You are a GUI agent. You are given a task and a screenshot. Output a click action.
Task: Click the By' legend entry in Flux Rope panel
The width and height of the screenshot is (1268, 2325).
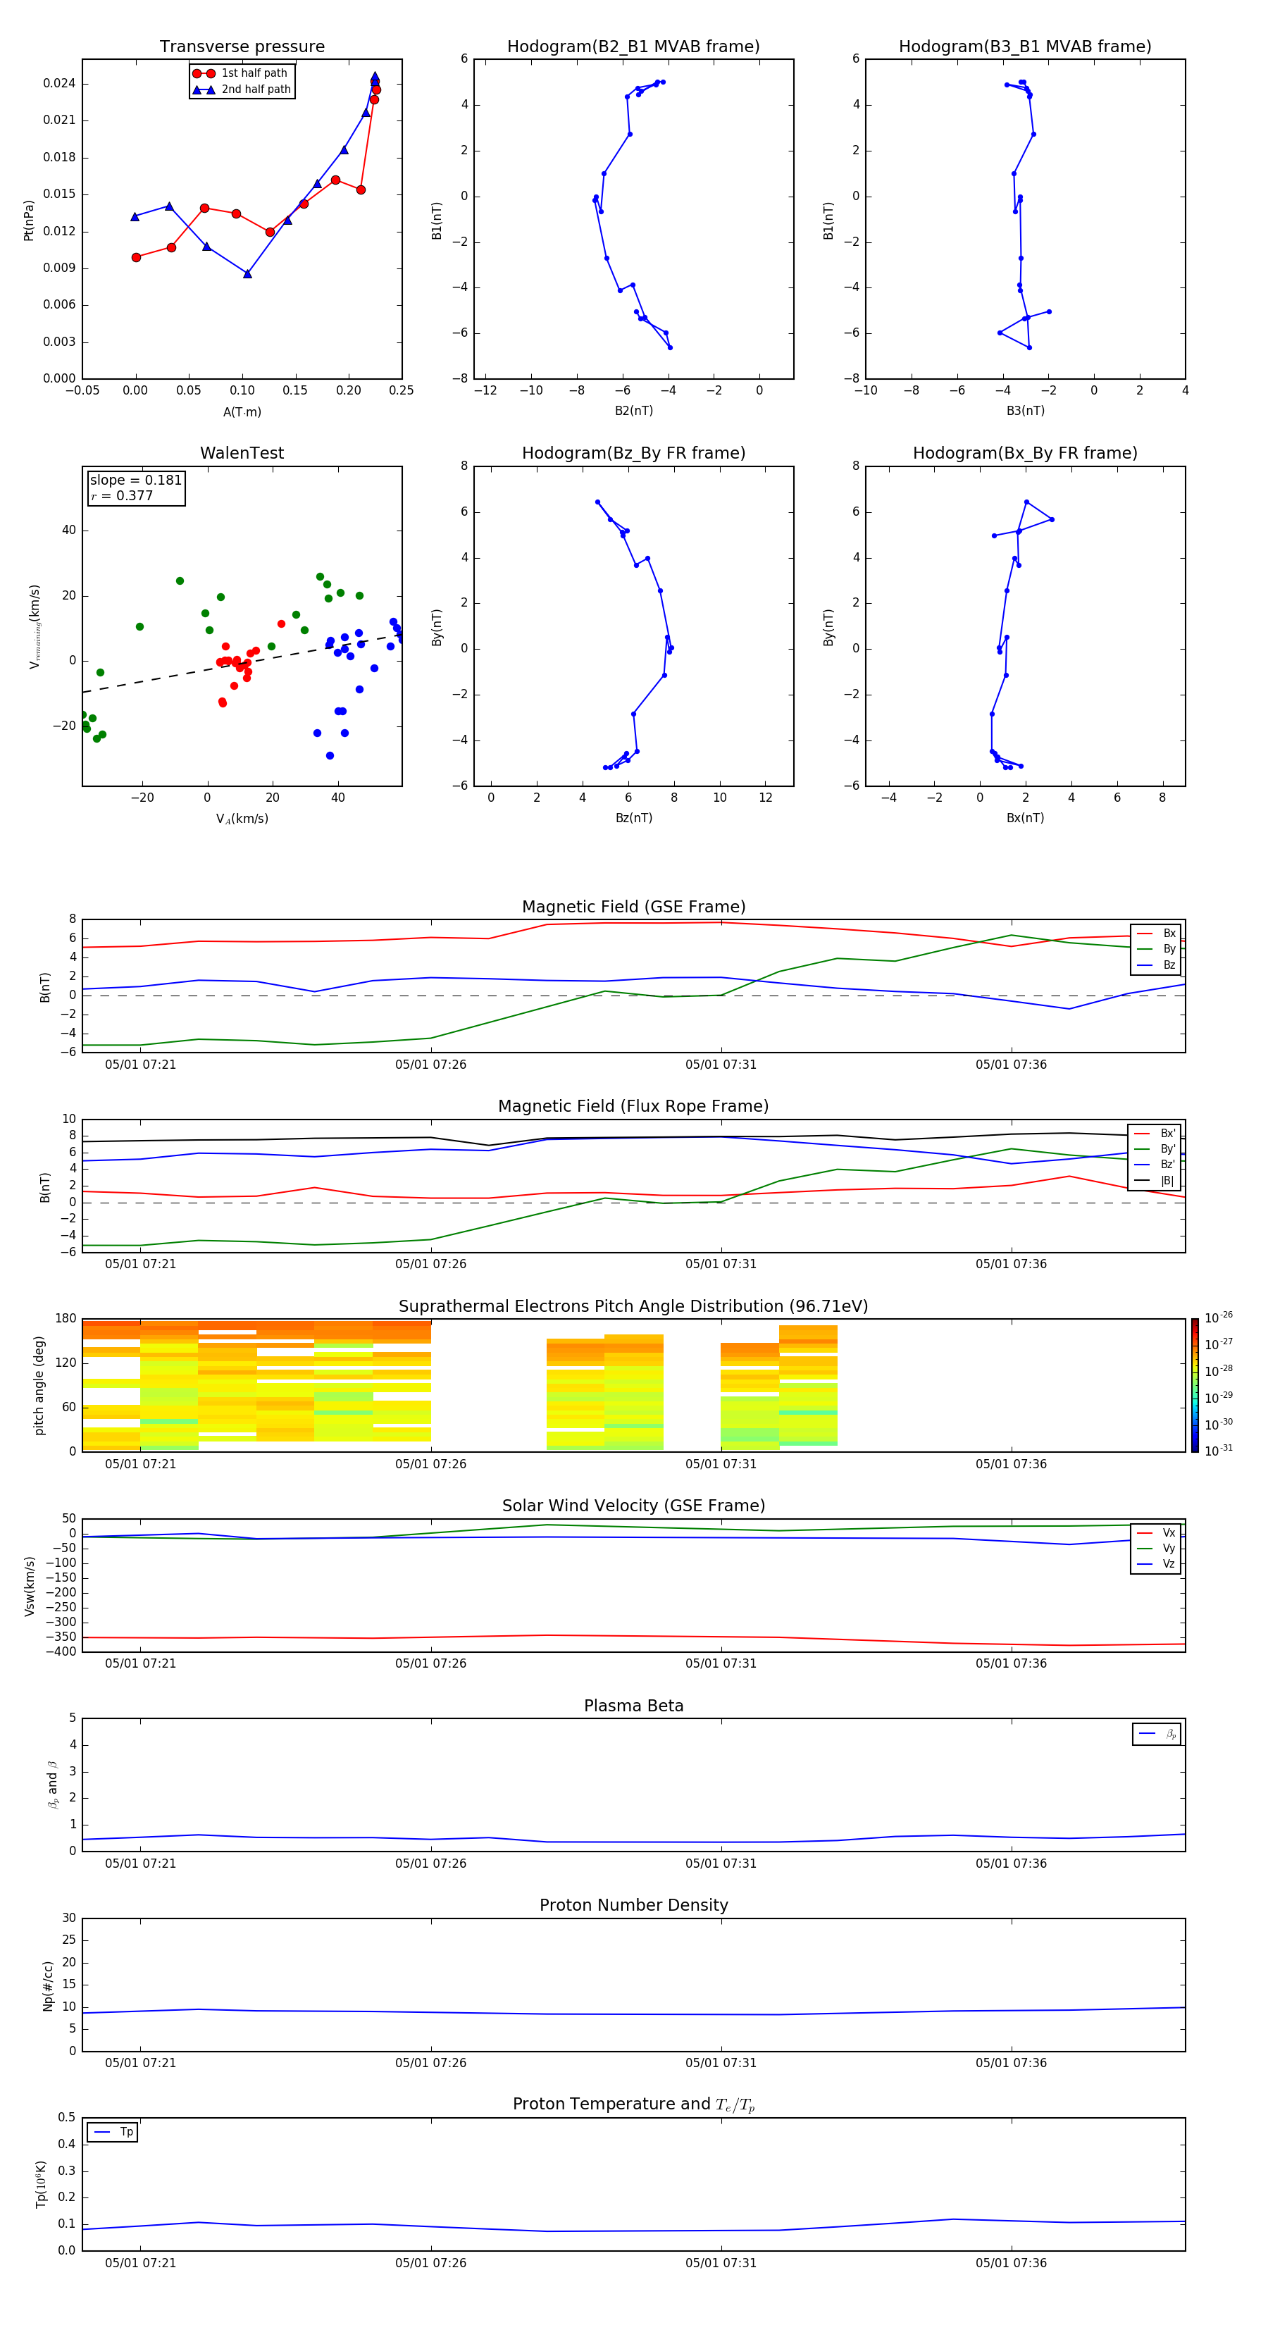pos(1155,1149)
